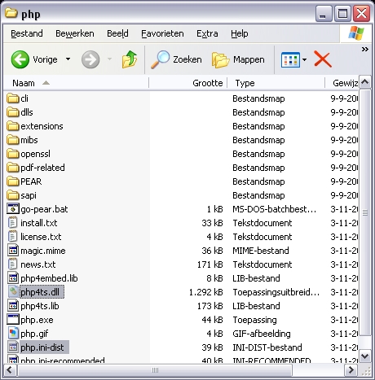The height and width of the screenshot is (380, 375).
Task: Click the title bar php folder icon
Action: click(x=11, y=13)
